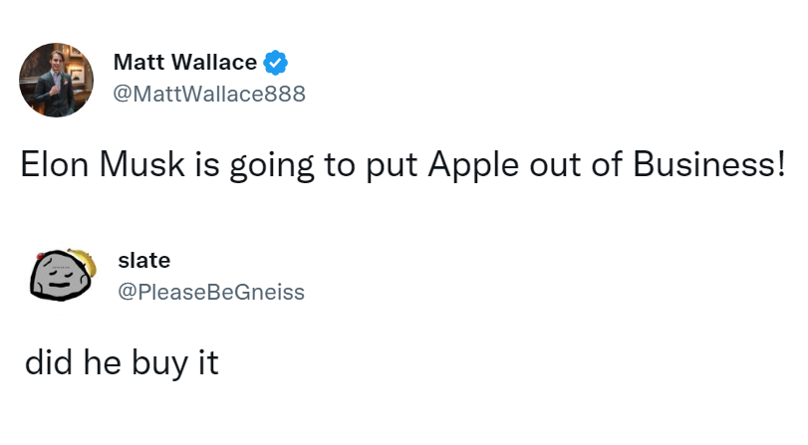
Task: Click the 'did he buy it' reply text
Action: pyautogui.click(x=122, y=362)
